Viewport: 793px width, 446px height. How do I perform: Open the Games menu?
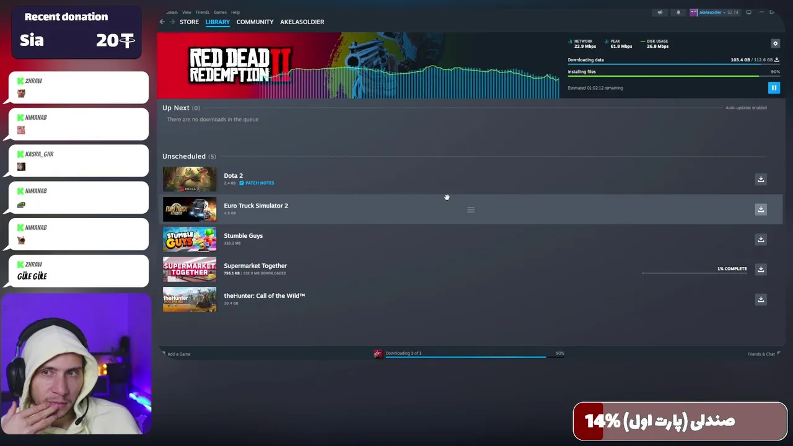(220, 12)
